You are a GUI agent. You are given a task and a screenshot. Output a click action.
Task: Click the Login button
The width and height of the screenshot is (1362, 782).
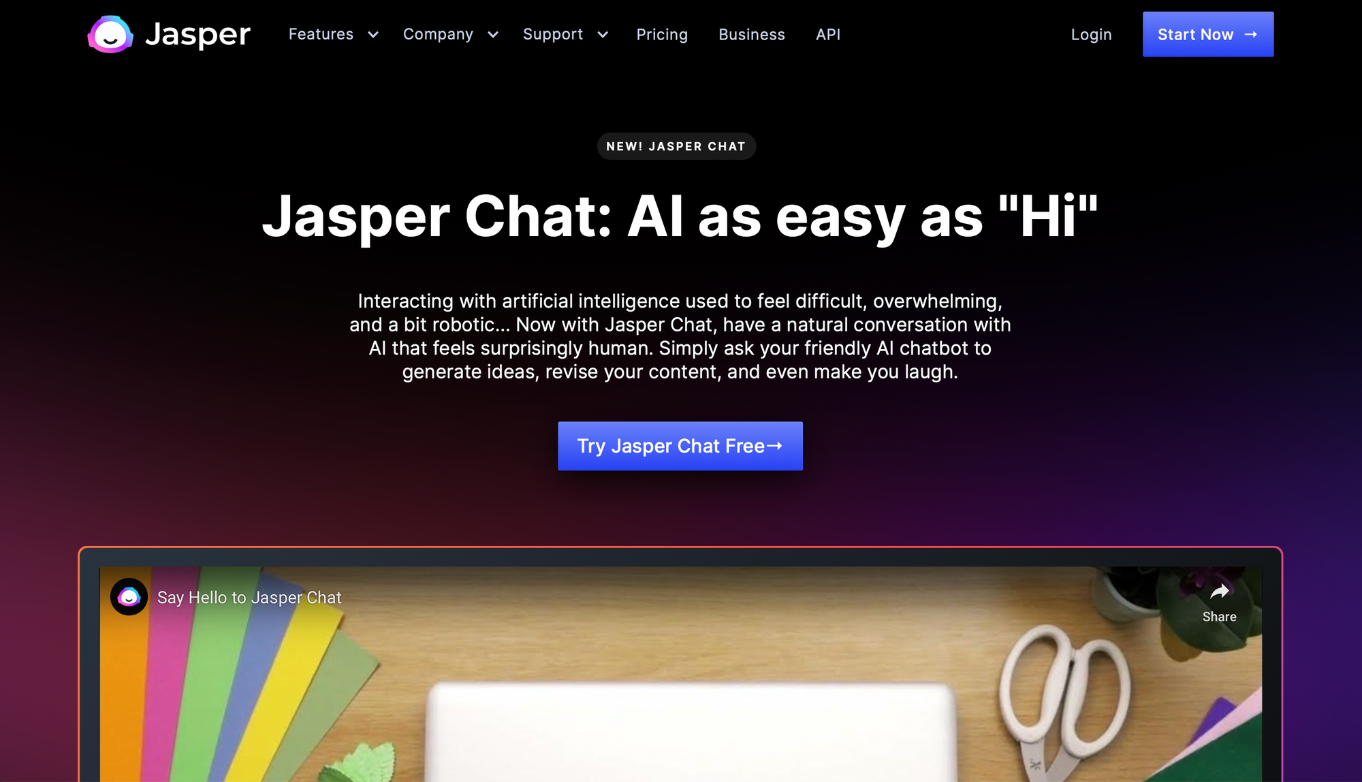pyautogui.click(x=1092, y=35)
